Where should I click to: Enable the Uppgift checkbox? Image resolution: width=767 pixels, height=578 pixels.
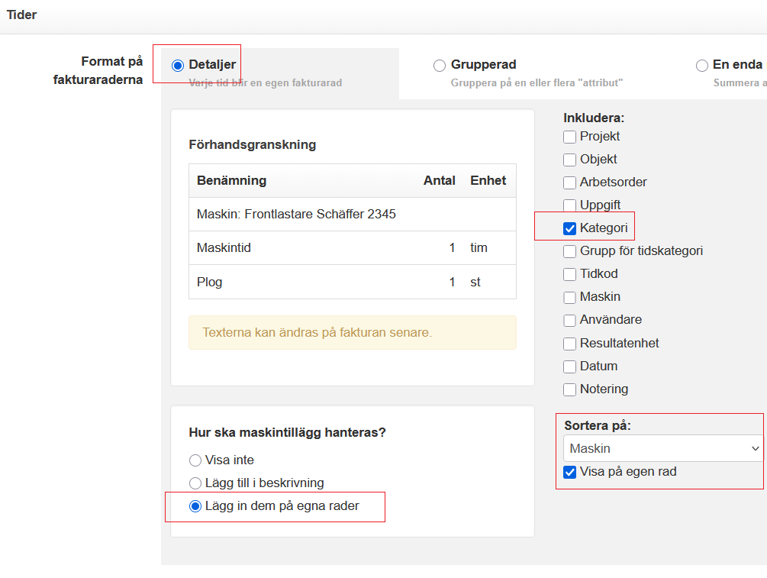point(569,205)
